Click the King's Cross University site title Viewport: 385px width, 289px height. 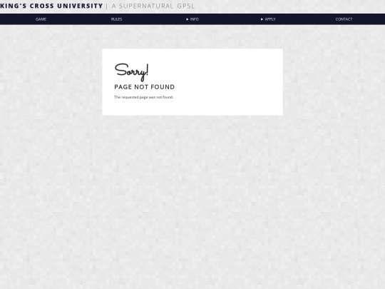51,6
